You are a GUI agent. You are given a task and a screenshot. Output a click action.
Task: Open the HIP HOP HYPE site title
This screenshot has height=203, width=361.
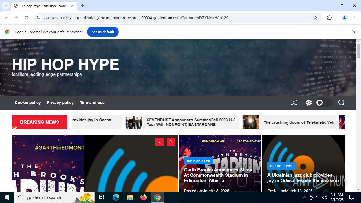[x=65, y=65]
